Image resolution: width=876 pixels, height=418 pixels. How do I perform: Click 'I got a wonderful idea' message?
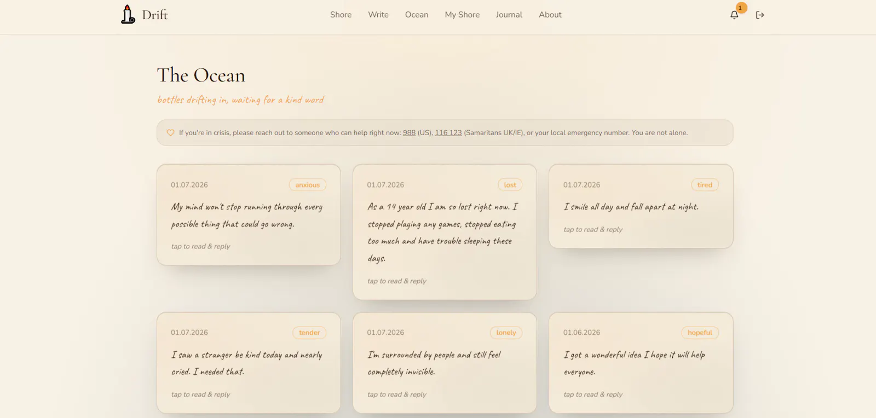pos(635,363)
